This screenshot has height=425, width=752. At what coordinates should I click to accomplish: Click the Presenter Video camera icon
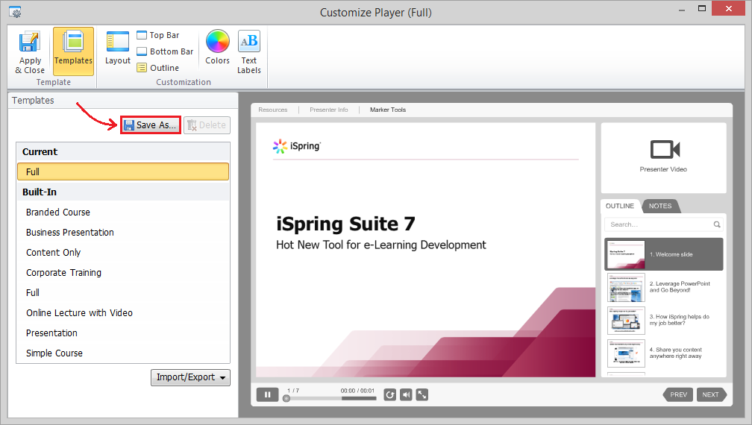(x=665, y=149)
